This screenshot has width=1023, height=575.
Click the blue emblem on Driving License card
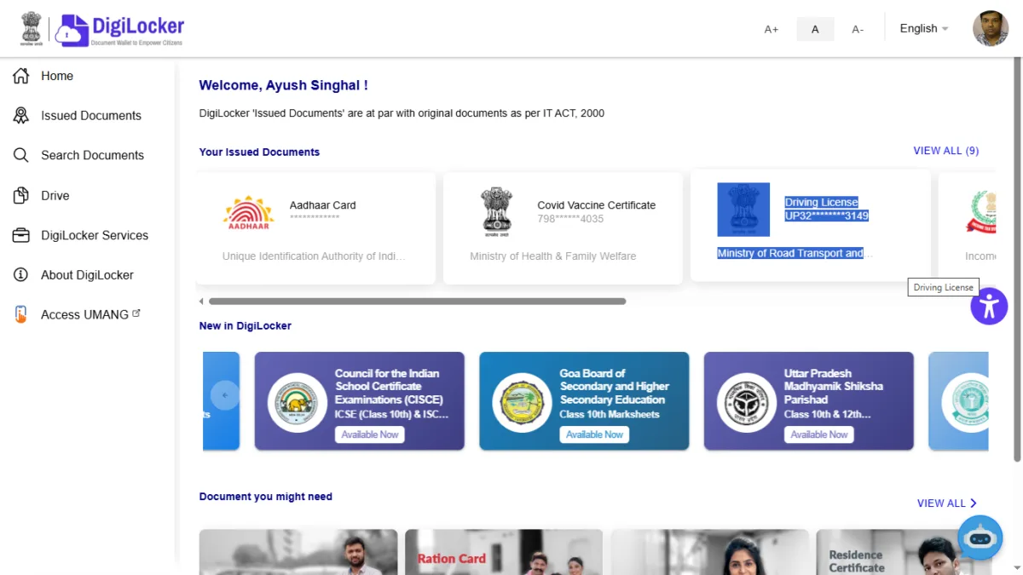743,210
